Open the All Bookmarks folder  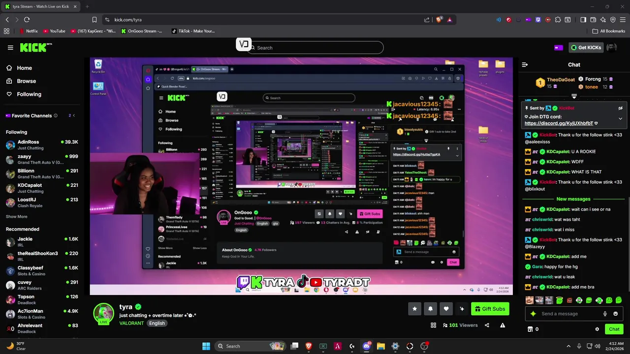pos(609,31)
